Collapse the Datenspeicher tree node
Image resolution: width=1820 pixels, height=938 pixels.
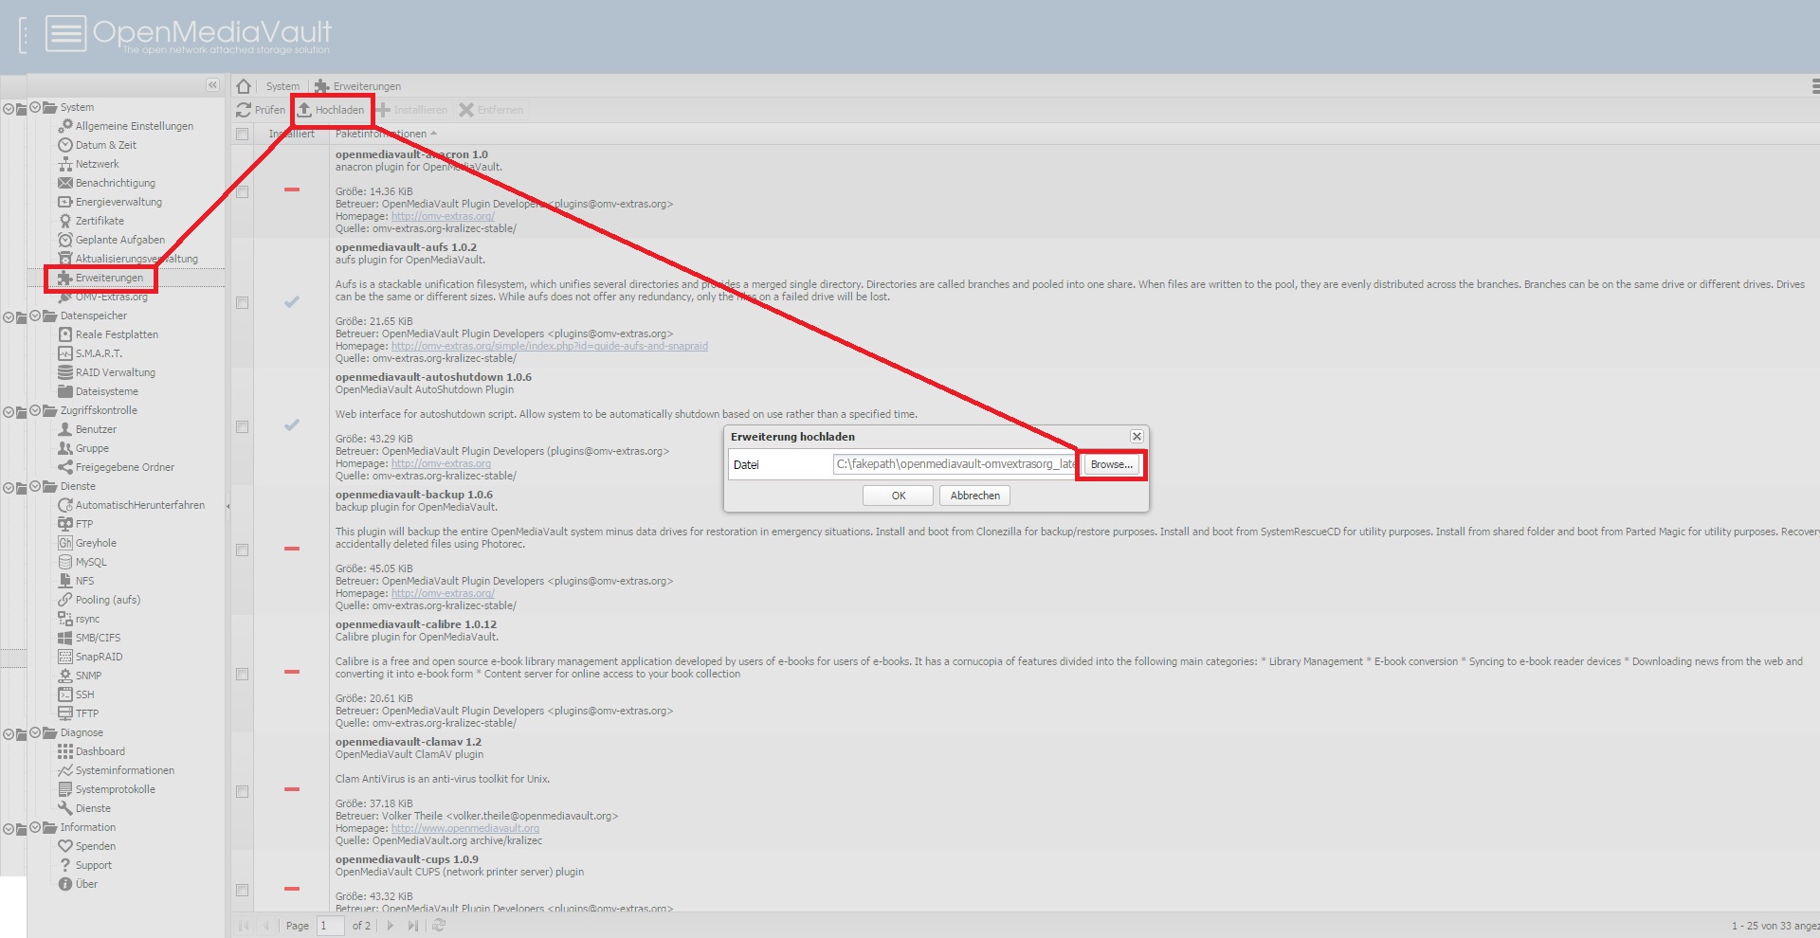click(x=35, y=316)
